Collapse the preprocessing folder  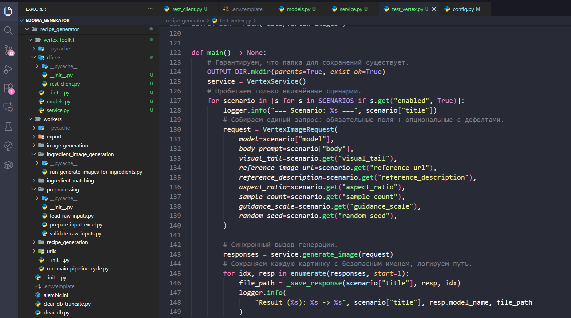coord(34,190)
